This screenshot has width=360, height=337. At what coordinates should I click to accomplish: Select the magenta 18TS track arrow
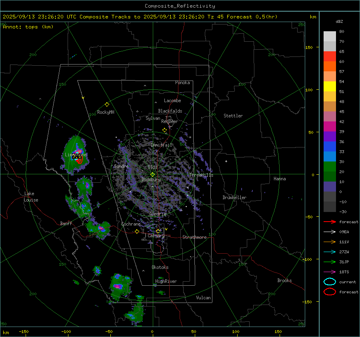[x=330, y=272]
